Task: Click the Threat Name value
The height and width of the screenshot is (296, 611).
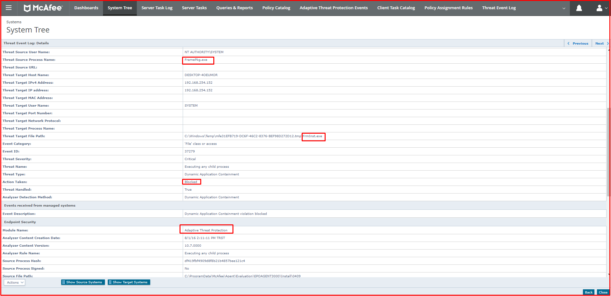Action: [x=207, y=167]
